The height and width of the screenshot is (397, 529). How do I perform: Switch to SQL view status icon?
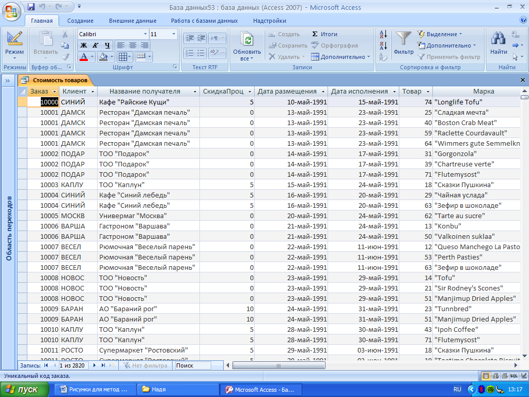514,376
